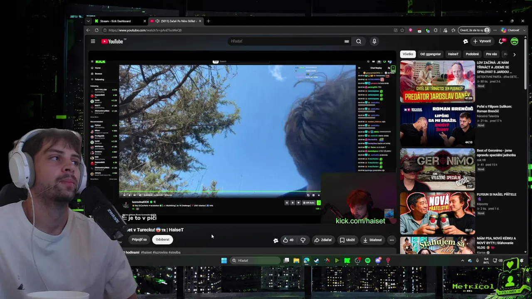Open the on-screen keyboard in search box
The width and height of the screenshot is (532, 299).
coord(347,41)
